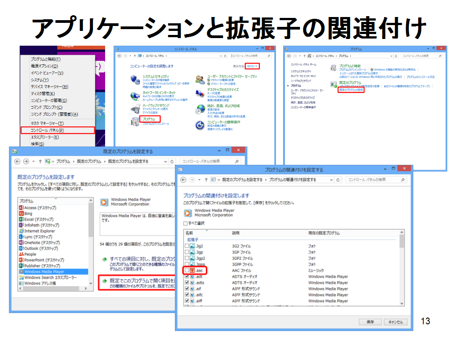458x344 pixels.
Task: Click back arrow in プログラムの関連付け window
Action: [x=183, y=180]
